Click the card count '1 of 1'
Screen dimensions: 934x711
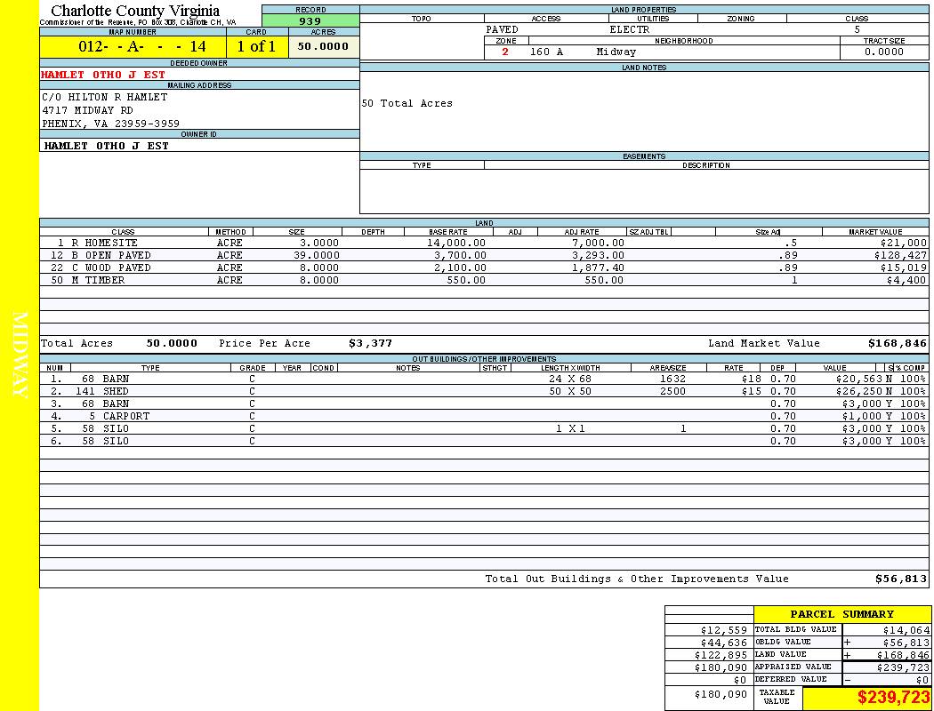[256, 47]
